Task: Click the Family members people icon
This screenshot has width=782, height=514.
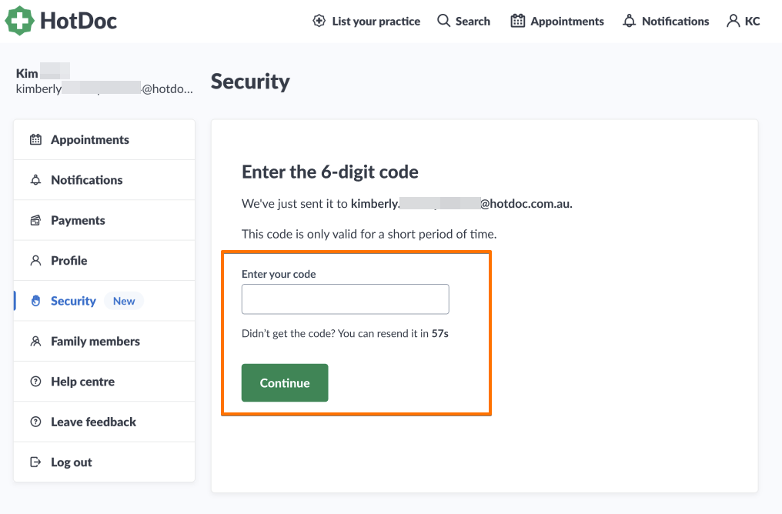Action: [35, 342]
